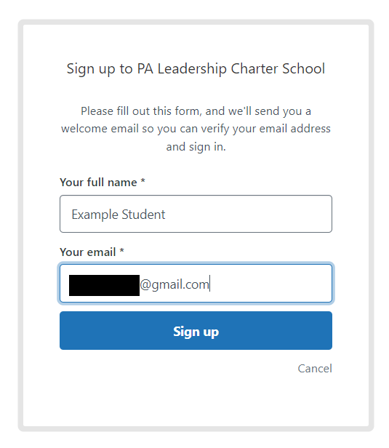Focus the 'Your full name' input field
Screen dimensions: 389x448
[x=196, y=214]
